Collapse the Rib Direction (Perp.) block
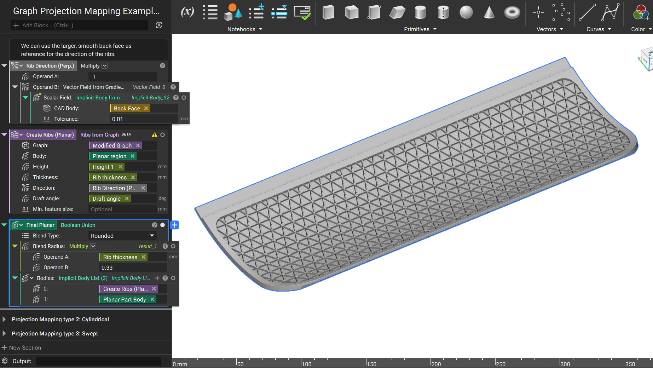The width and height of the screenshot is (653, 368). 4,66
